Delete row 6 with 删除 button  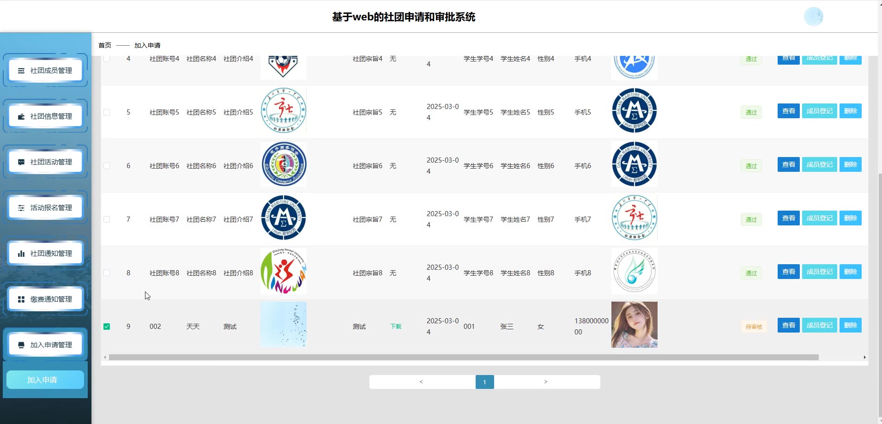pyautogui.click(x=851, y=164)
